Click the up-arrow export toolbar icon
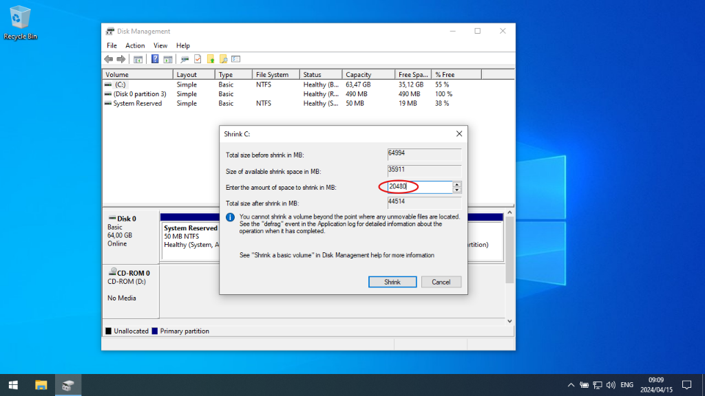This screenshot has width=705, height=396. 210,58
